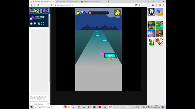
Task: Click the glowing cyan tile nearest the ball
Action: [110, 56]
